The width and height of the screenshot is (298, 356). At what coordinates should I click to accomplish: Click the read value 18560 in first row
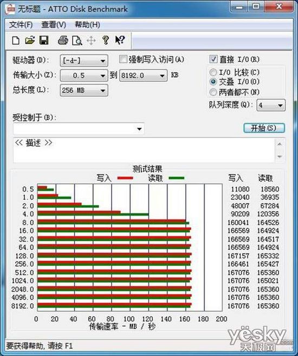tap(270, 189)
